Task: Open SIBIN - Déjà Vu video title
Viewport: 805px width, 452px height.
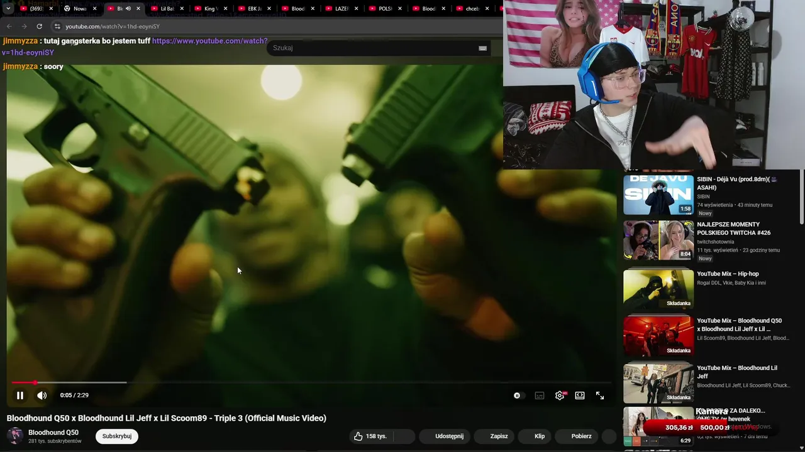Action: coord(737,183)
